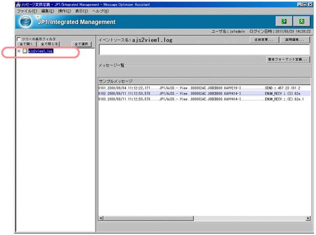Click the 基本フォーマット定義... button

tap(287, 59)
